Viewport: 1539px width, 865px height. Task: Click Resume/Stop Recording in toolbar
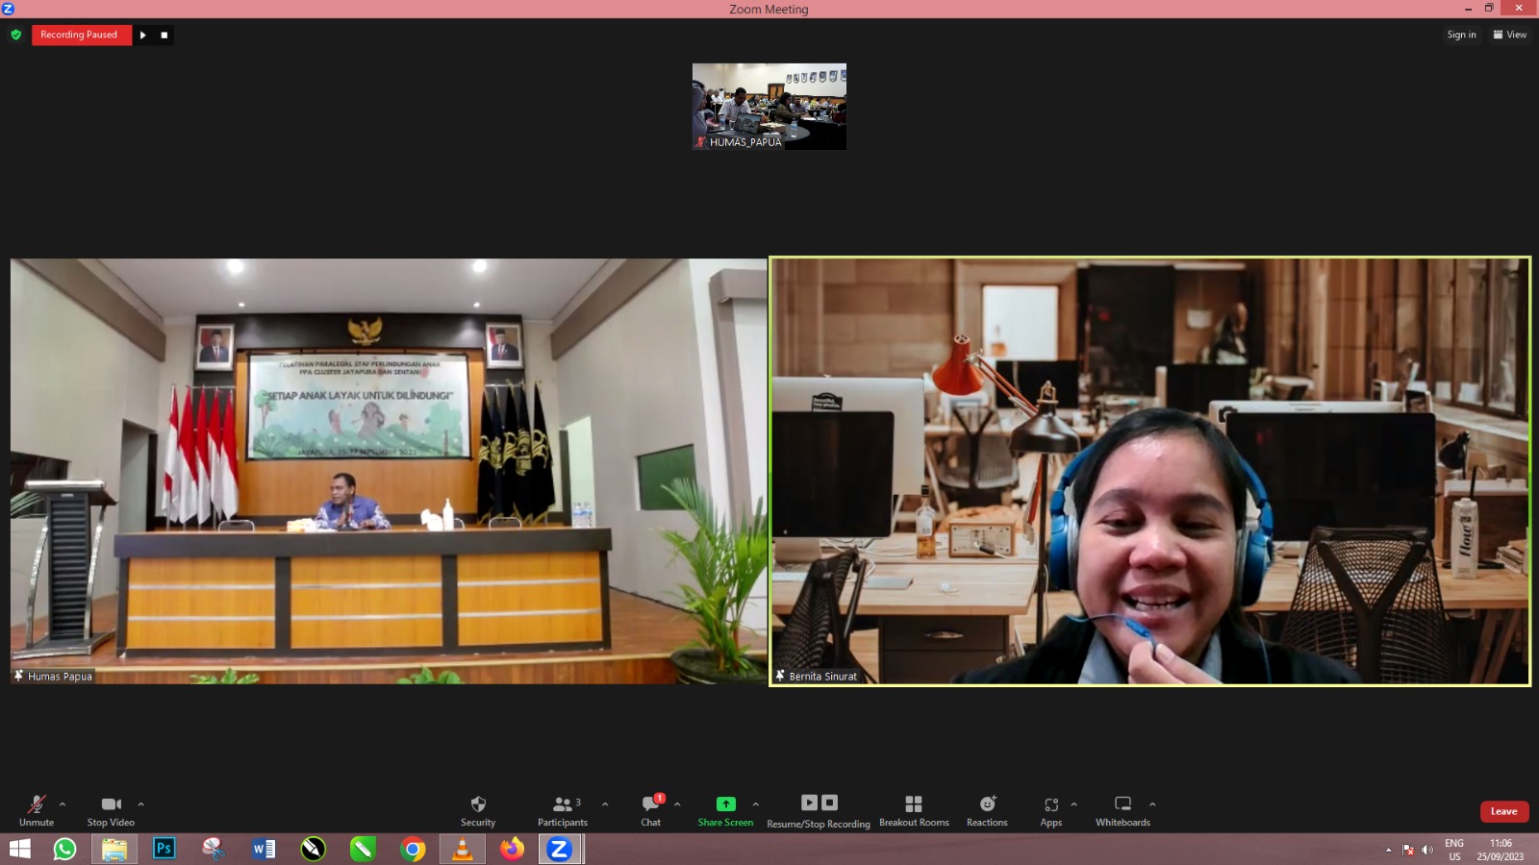[x=819, y=804]
